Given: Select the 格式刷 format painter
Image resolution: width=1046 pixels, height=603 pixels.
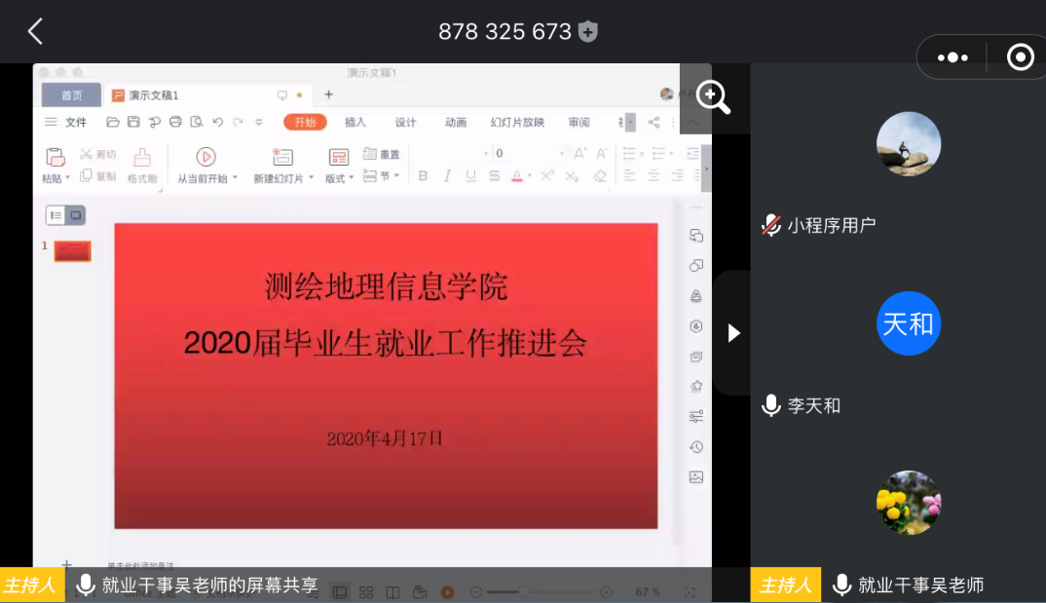Looking at the screenshot, I should [142, 166].
